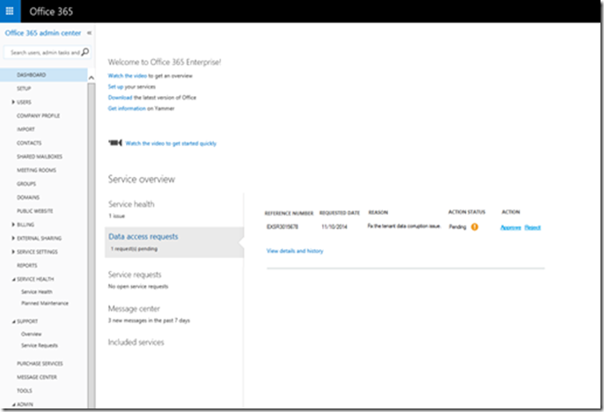Collapse the SUPPORT section arrow

[13, 321]
